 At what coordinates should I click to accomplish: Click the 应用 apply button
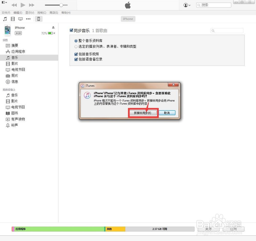(x=233, y=229)
